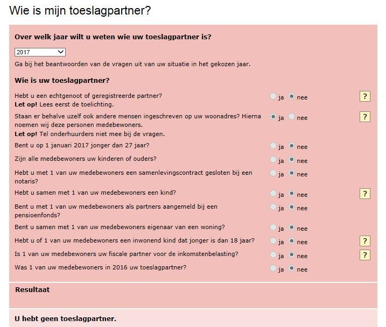The width and height of the screenshot is (386, 327).
Task: Select 'ja' for samen een kind question
Action: pos(273,194)
